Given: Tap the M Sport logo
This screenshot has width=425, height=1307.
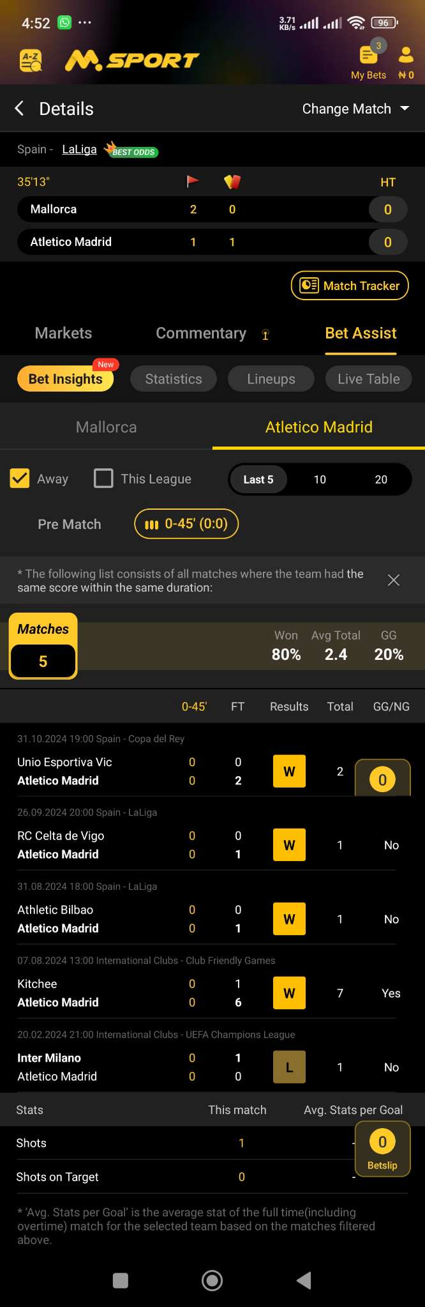Looking at the screenshot, I should (x=132, y=61).
